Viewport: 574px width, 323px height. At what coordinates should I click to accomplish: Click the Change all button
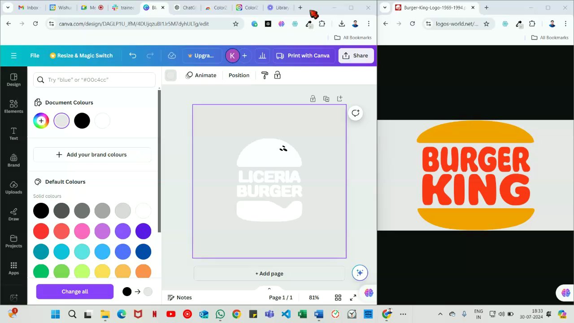pyautogui.click(x=75, y=292)
